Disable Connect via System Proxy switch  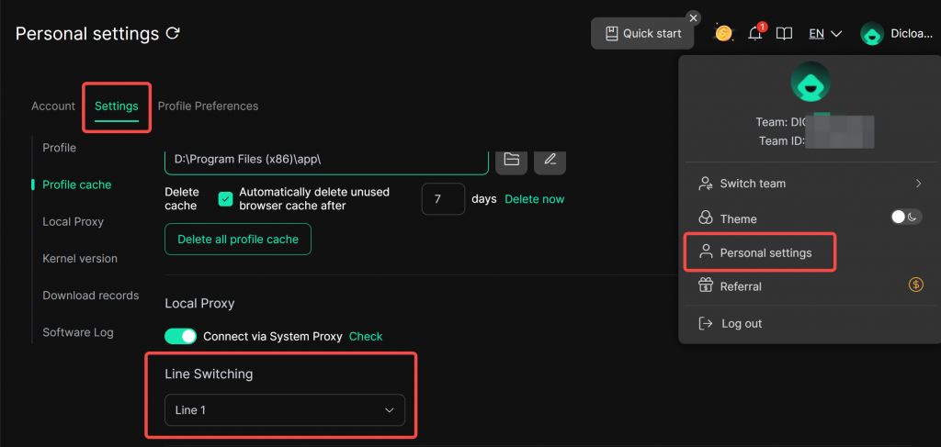point(181,336)
